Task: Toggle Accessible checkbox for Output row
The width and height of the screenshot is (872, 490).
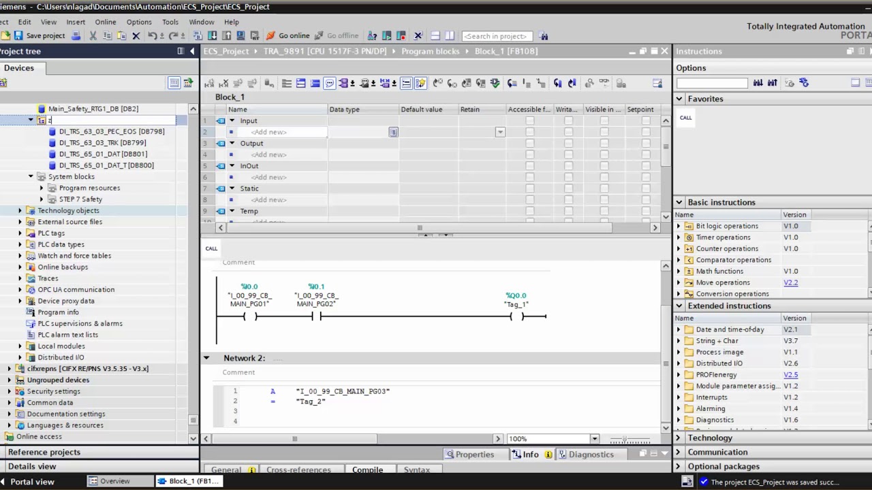Action: pos(529,143)
